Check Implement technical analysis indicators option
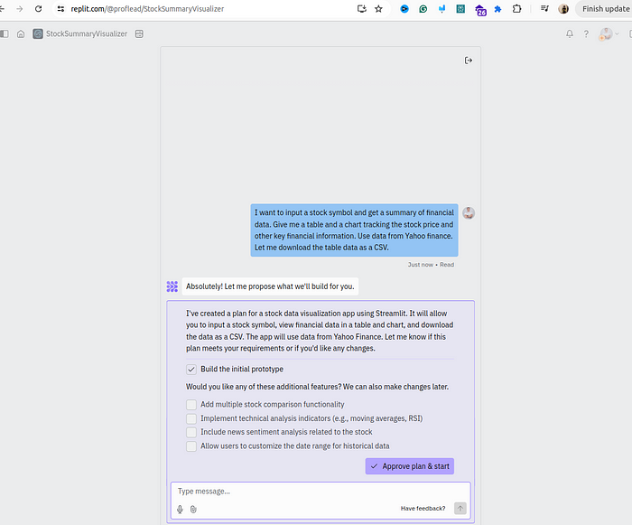 (191, 418)
